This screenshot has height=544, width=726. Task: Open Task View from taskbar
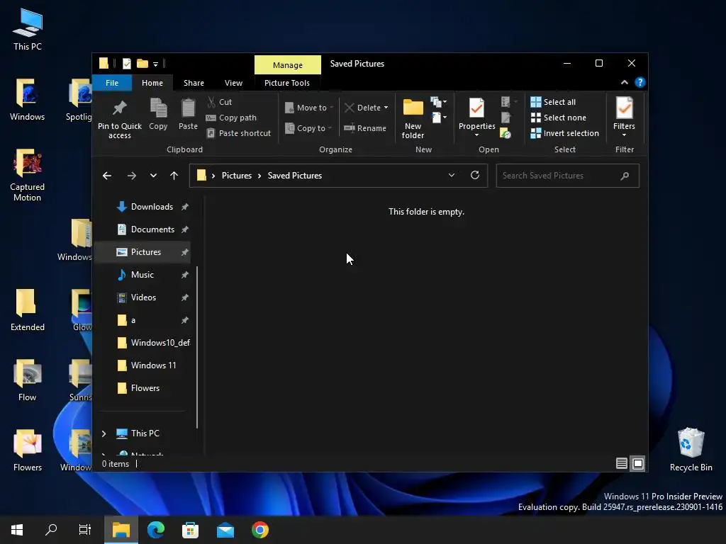click(85, 530)
